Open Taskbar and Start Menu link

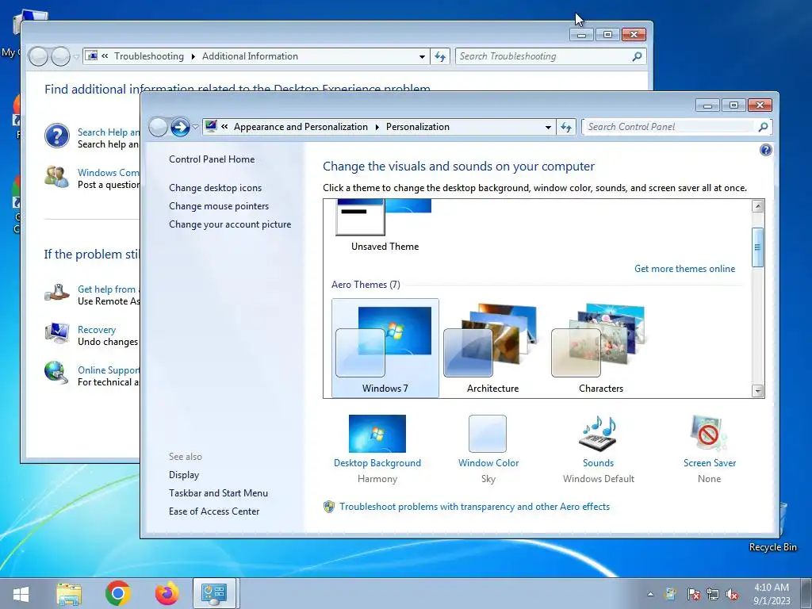pyautogui.click(x=218, y=493)
